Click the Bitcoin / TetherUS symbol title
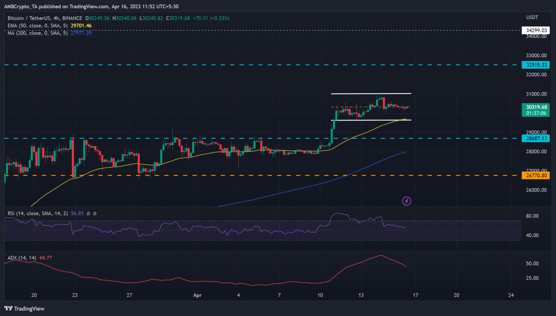Screen dimensions: 556x316 (x=45, y=18)
